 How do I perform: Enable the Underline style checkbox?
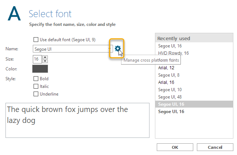click(36, 94)
